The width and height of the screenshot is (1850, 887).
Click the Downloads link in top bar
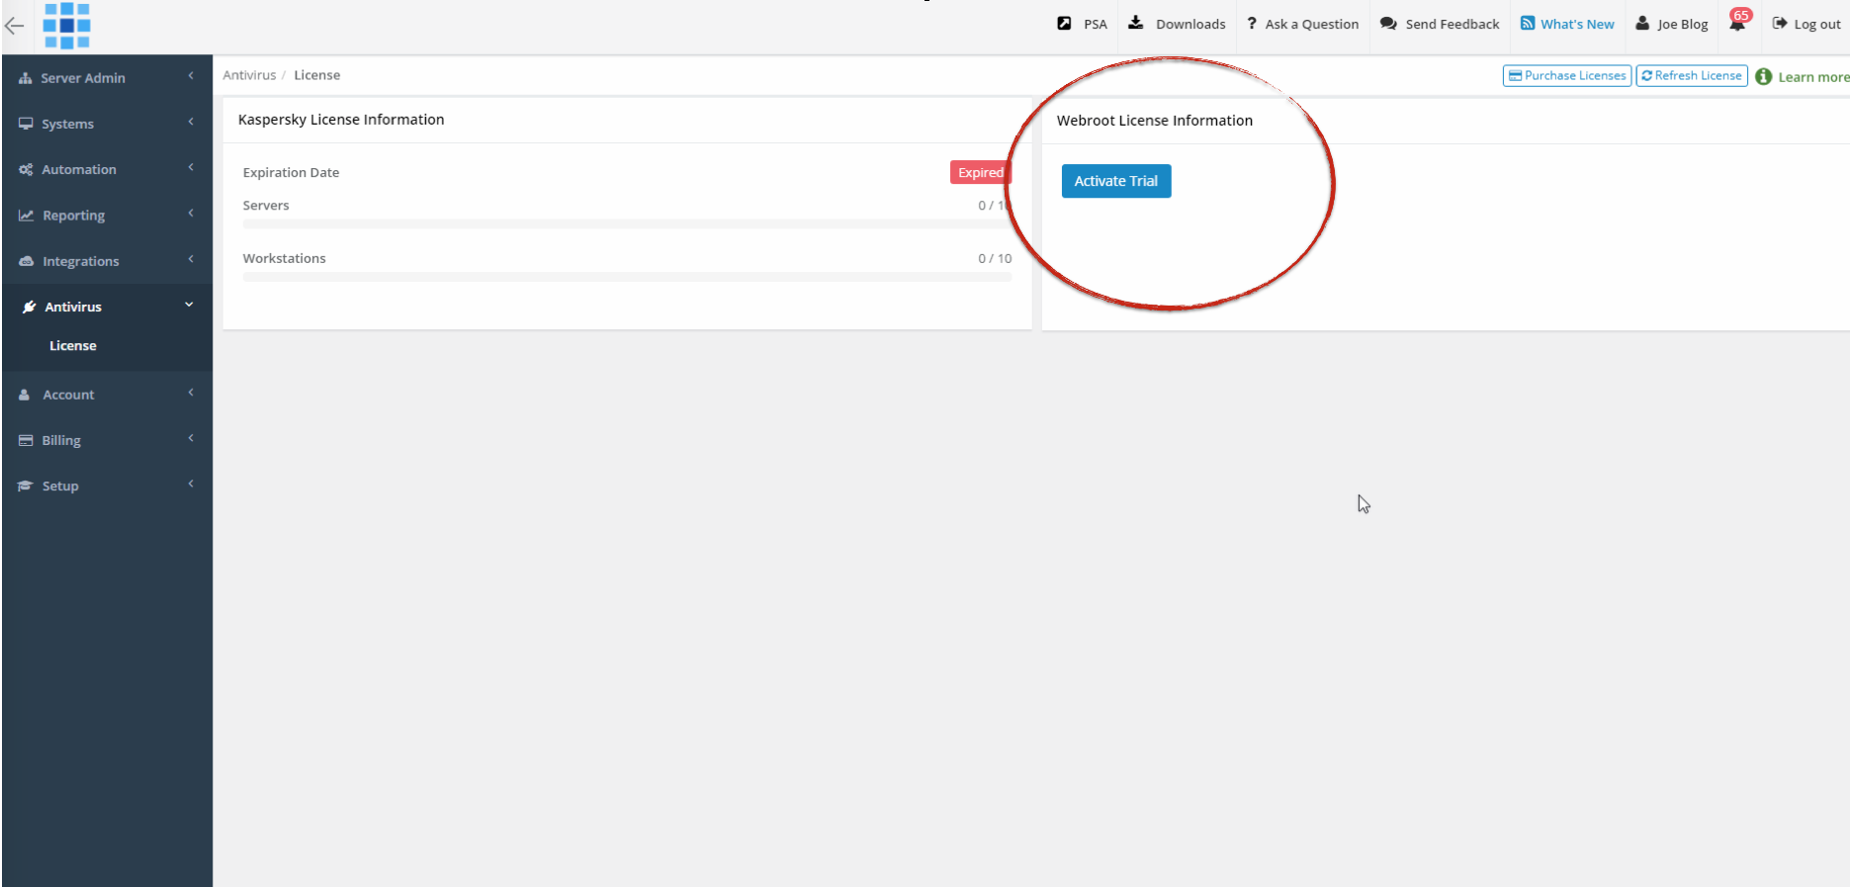click(1190, 25)
